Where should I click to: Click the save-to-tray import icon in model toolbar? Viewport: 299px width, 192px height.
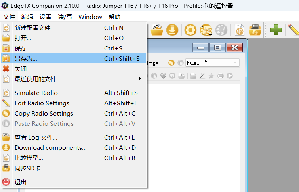click(x=181, y=76)
